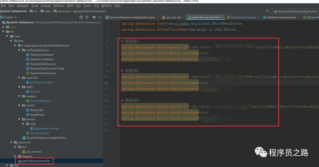319x167 pixels.
Task: Collapse the impl package arrow
Action: click(x=23, y=124)
